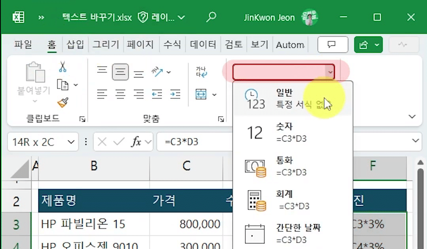Choose 숫자 number format
427x249 pixels.
tap(293, 132)
